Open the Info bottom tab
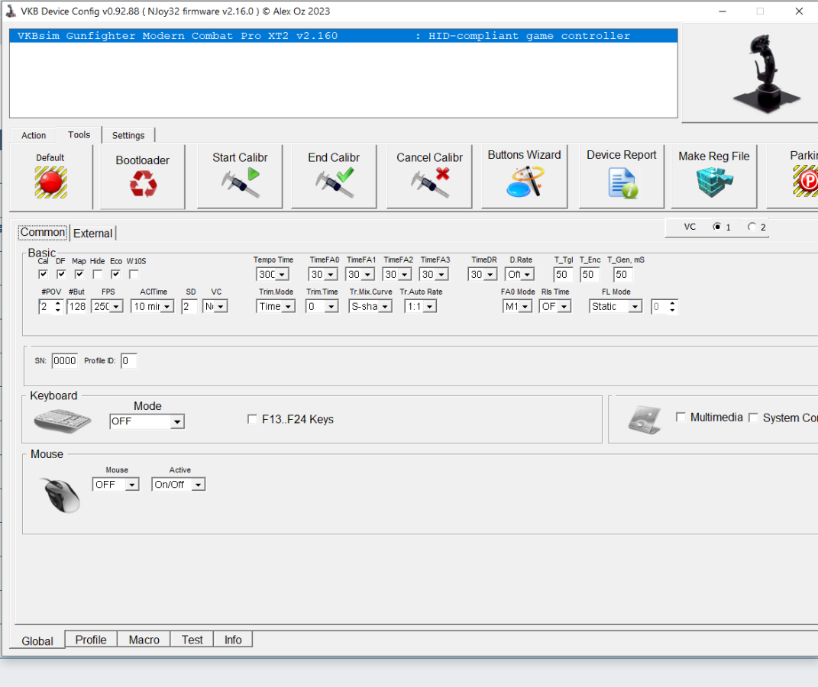Screen dimensions: 818x687 point(233,640)
